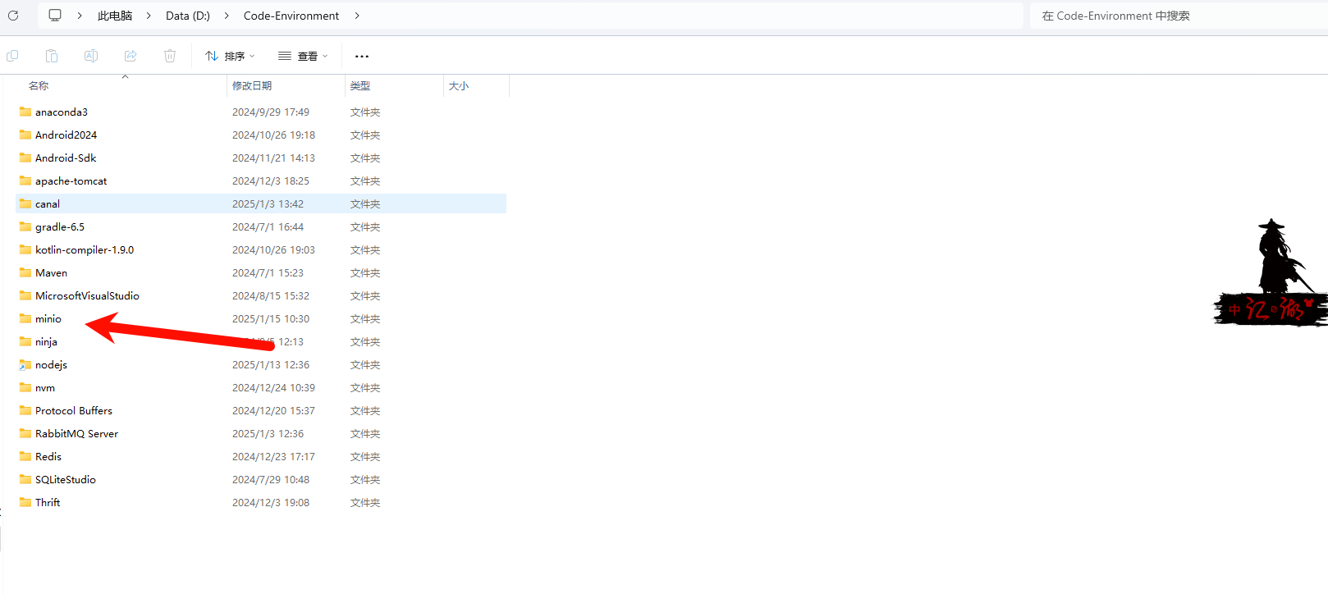Expand the chevron after Code-Environment in path
1328x594 pixels.
pos(357,16)
